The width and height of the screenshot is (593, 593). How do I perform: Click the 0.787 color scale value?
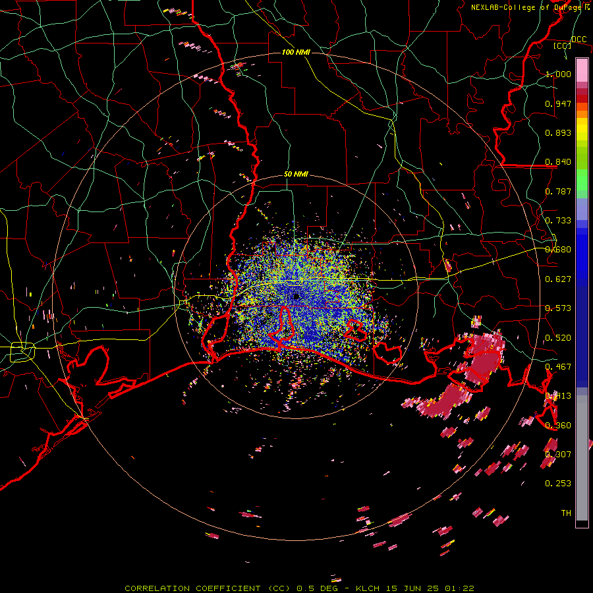click(x=558, y=191)
